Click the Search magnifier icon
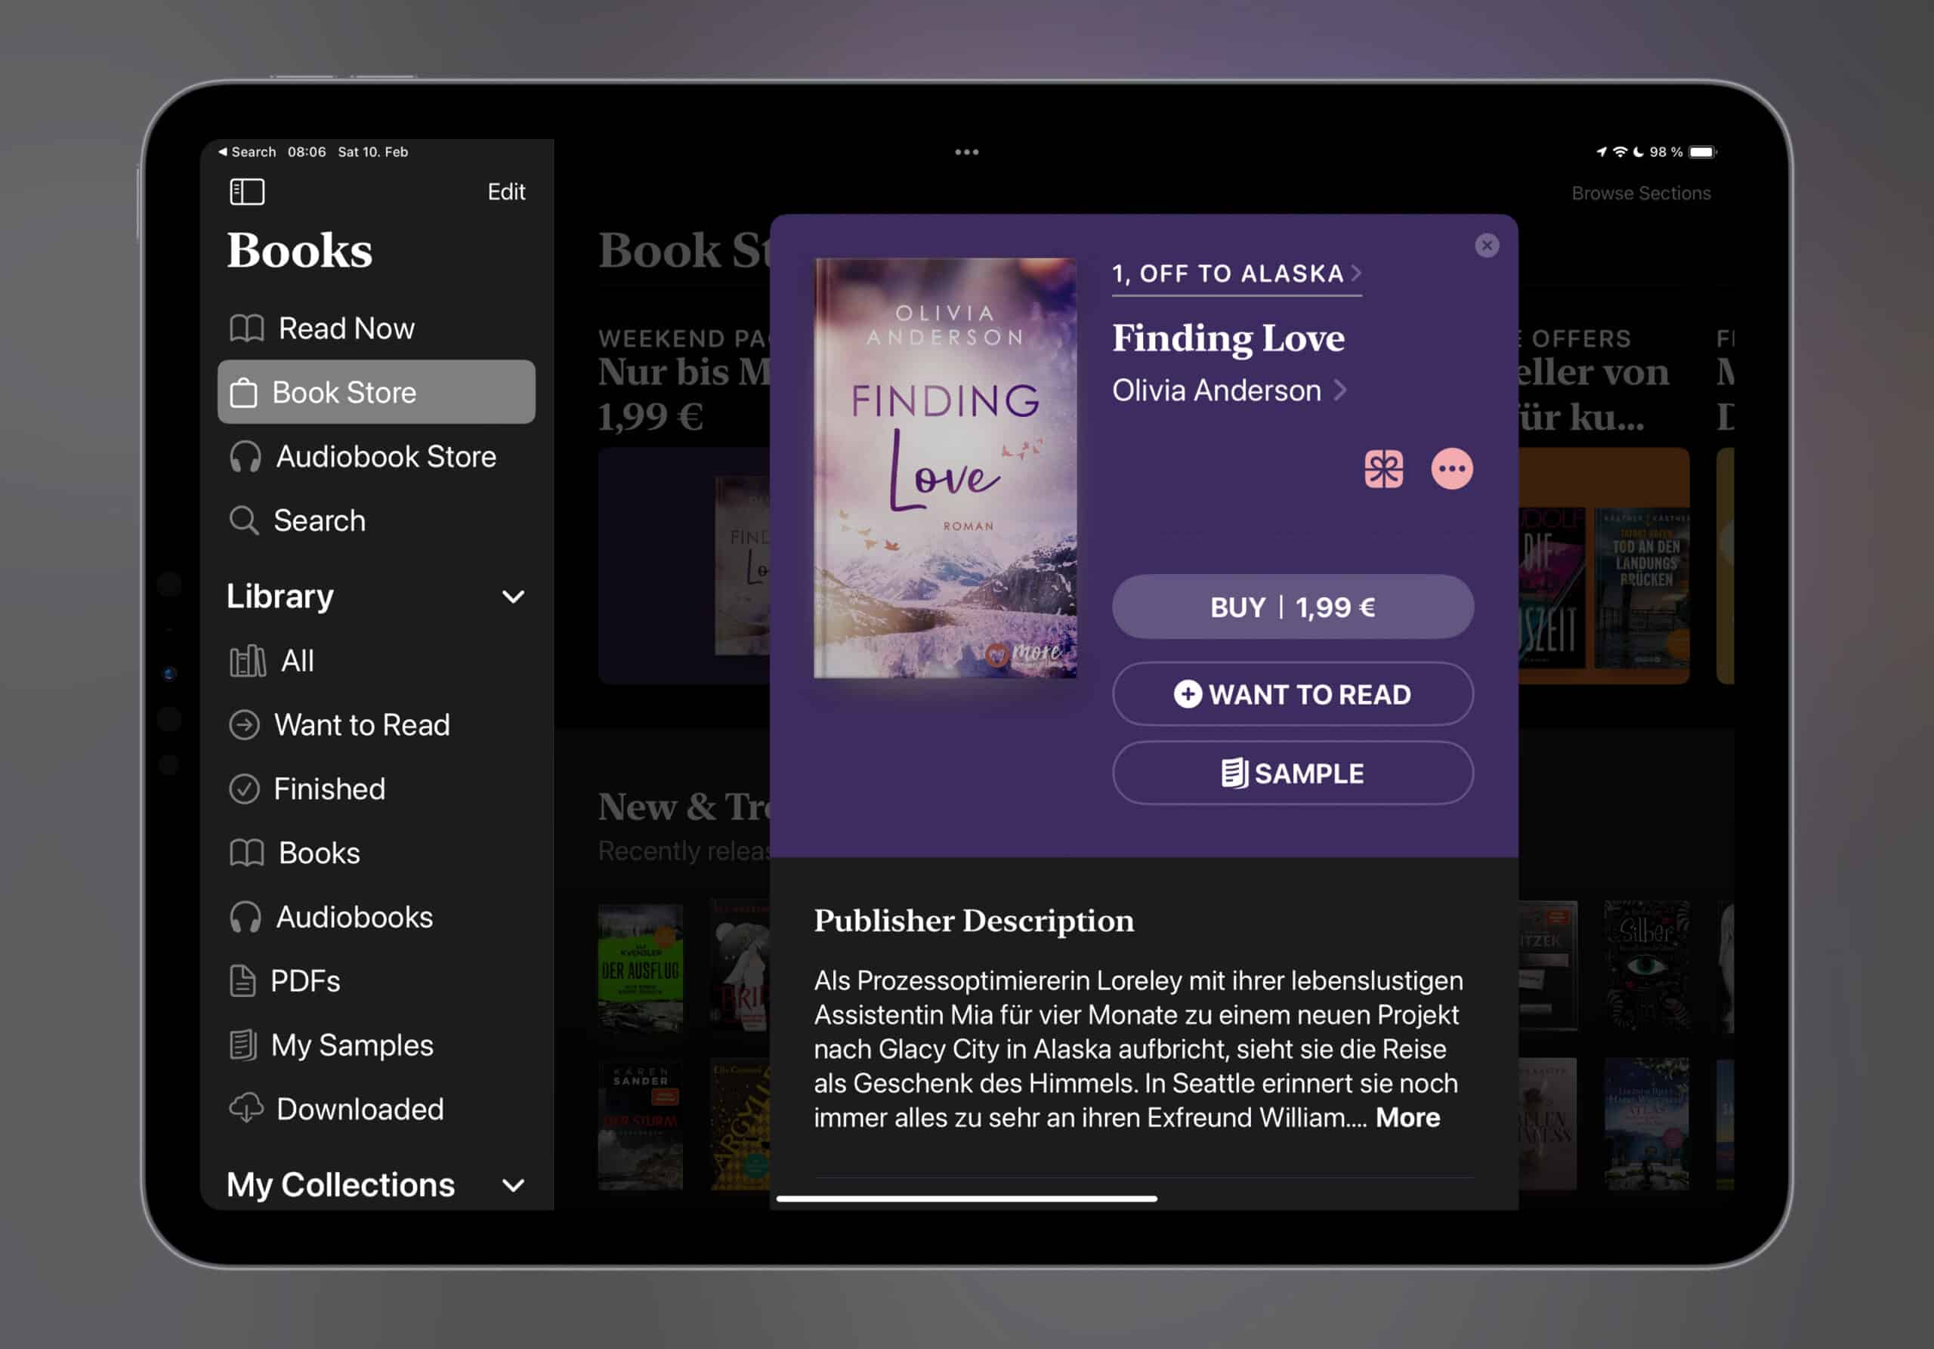 (244, 520)
